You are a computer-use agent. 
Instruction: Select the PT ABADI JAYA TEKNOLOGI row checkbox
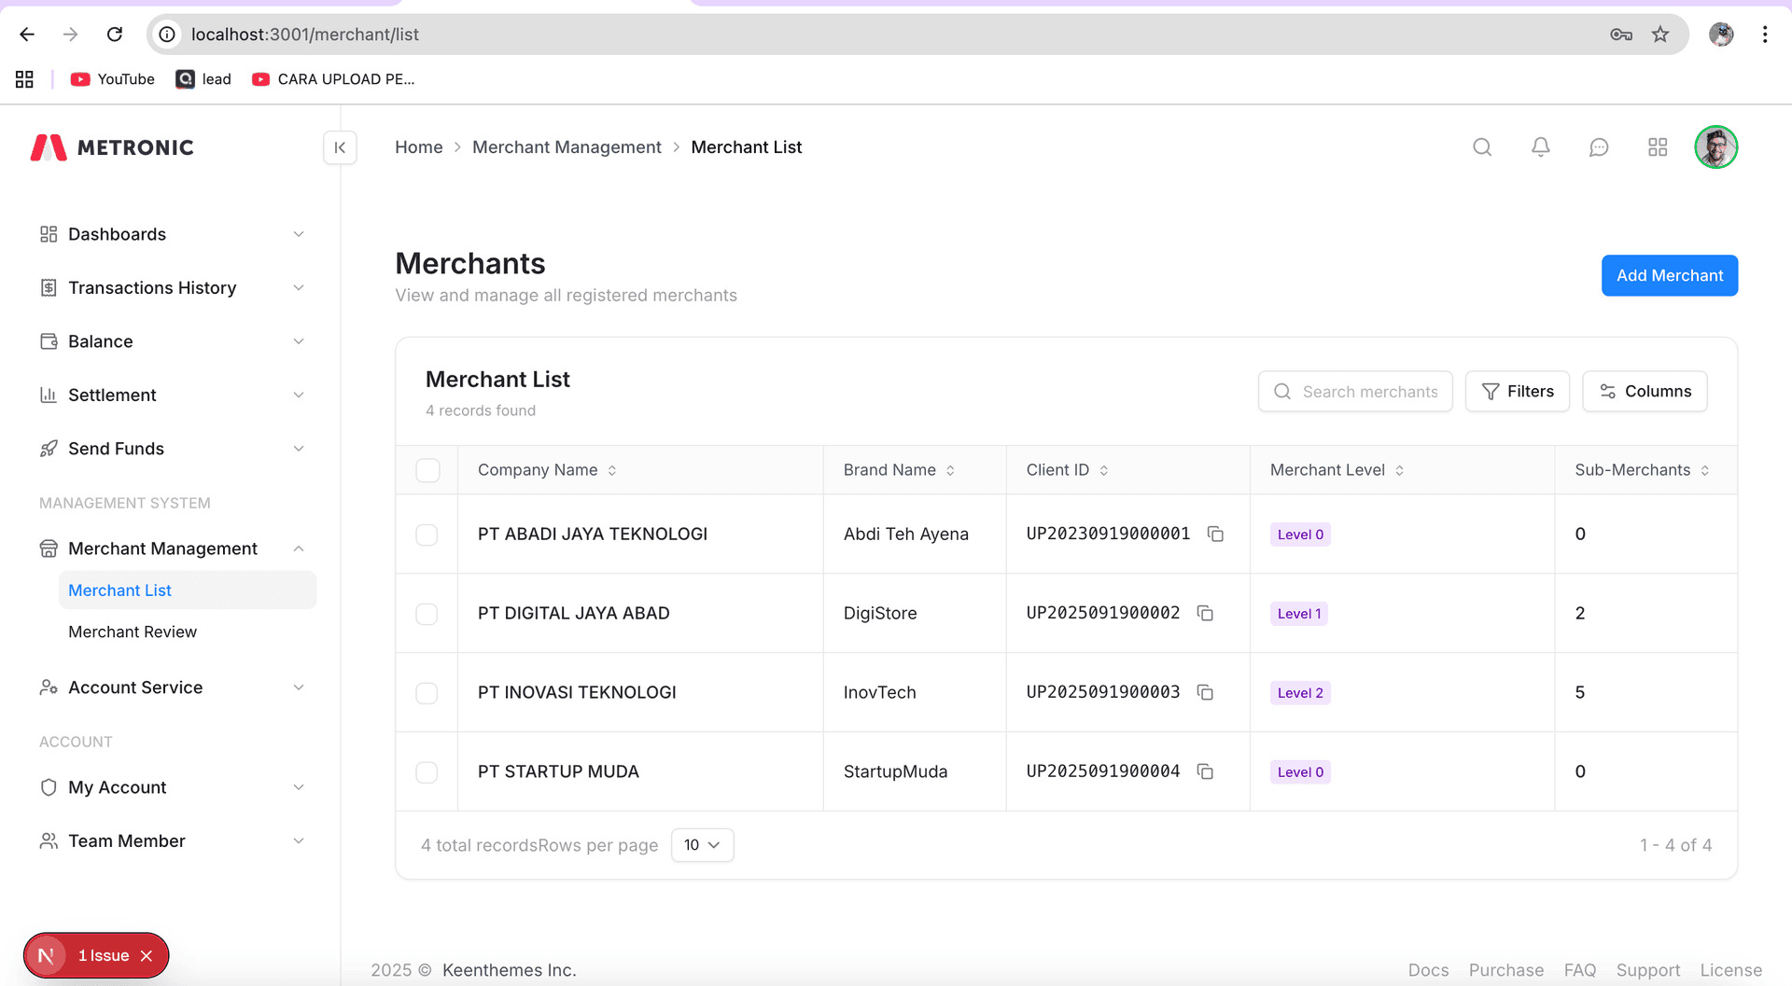point(427,535)
